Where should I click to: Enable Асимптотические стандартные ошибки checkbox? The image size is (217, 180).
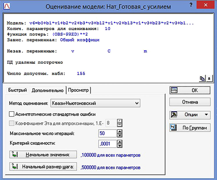12,114
